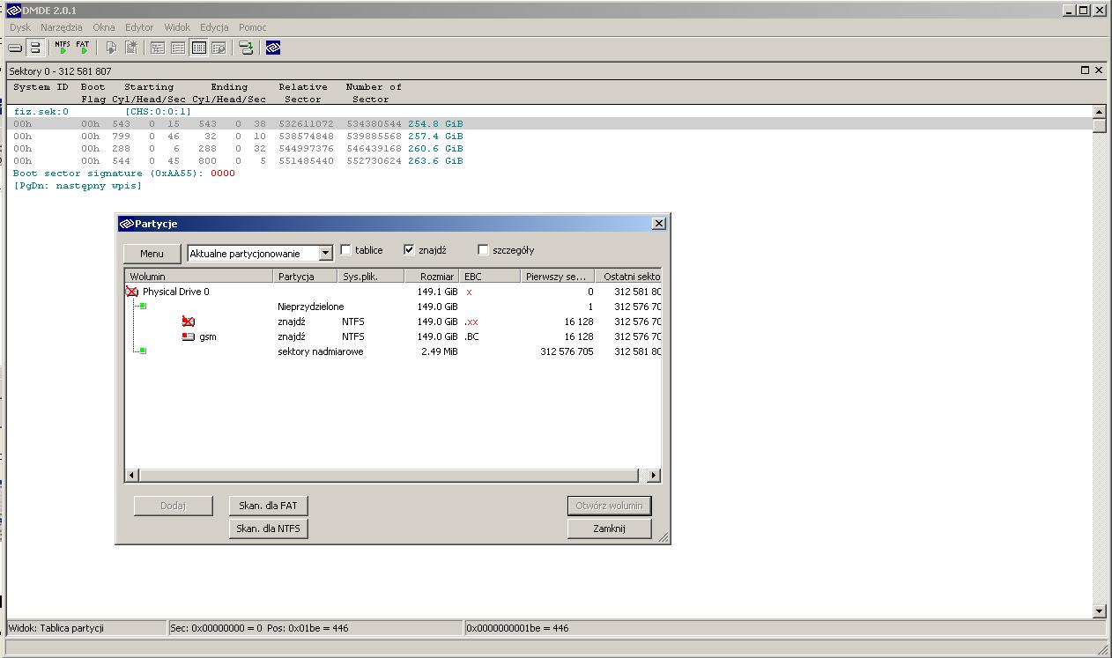This screenshot has width=1112, height=658.
Task: Click the partition list scroll right arrow
Action: (x=653, y=476)
